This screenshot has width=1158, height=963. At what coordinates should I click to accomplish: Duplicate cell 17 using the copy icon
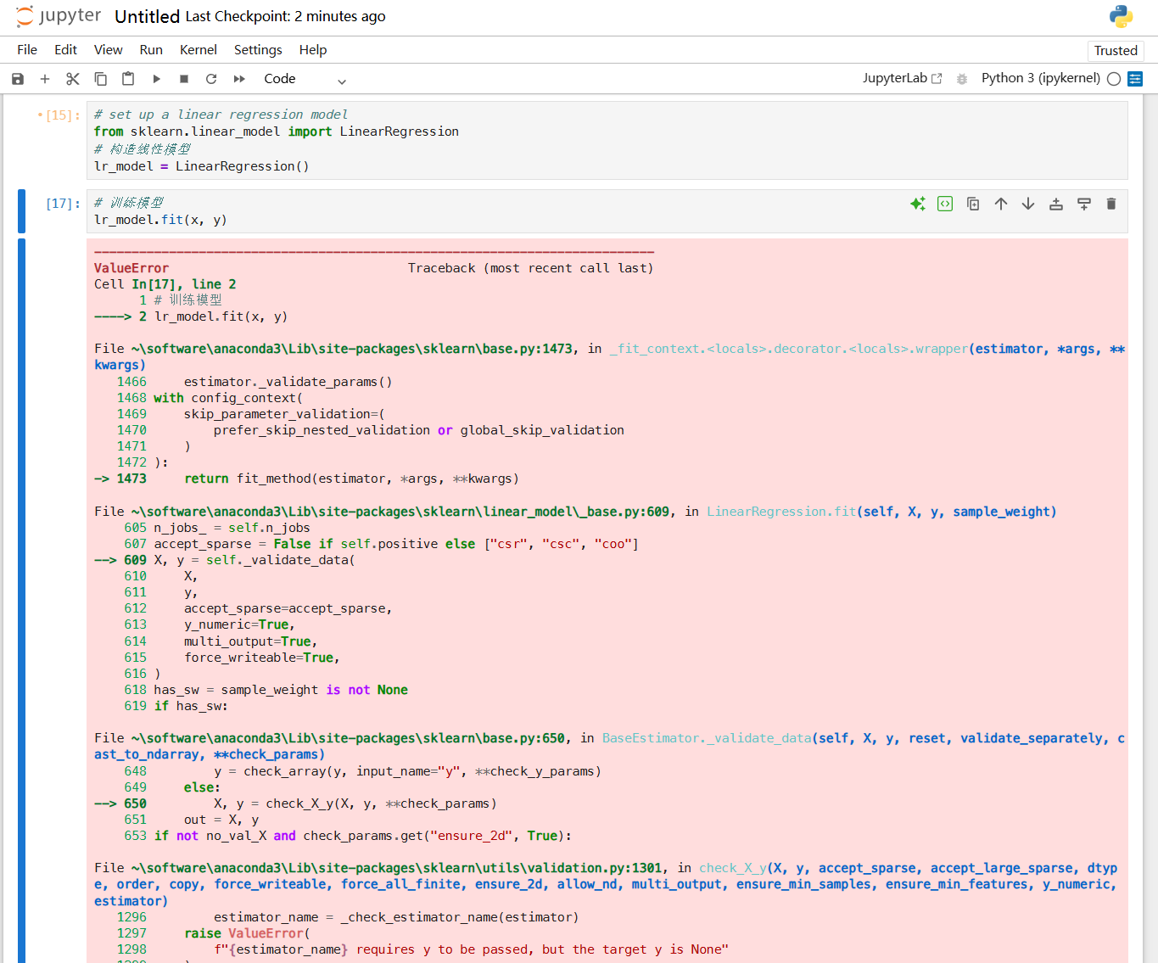click(973, 204)
